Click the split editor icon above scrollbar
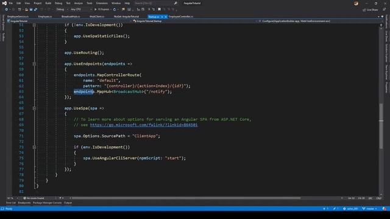 (381, 25)
